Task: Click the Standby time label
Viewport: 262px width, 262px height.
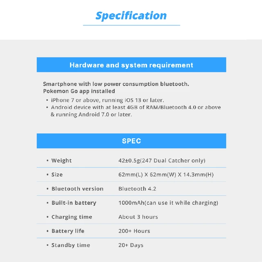Action: 71,245
